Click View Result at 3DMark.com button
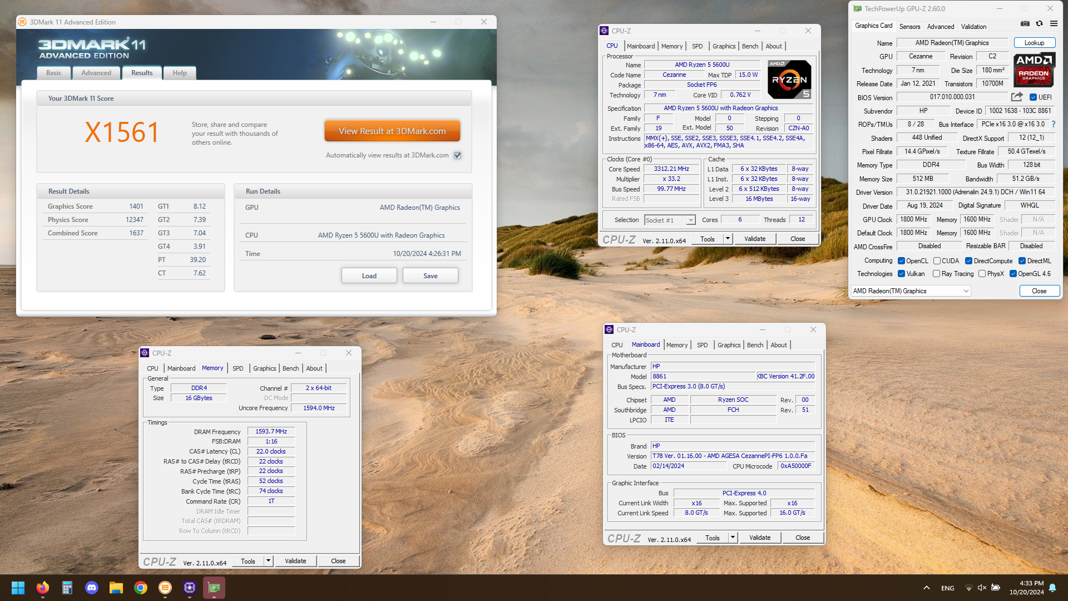 (392, 131)
